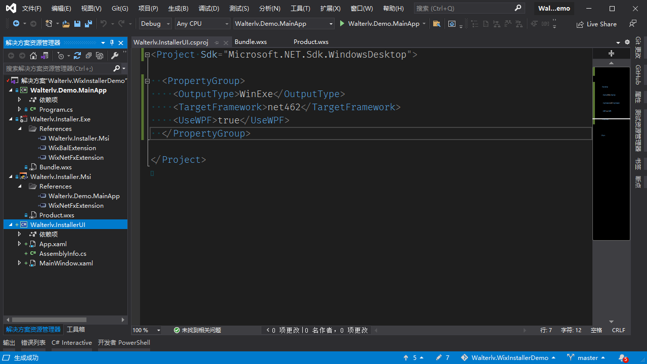Pin the Solution Explorer panel with auto-hide icon
The height and width of the screenshot is (364, 647).
pos(112,43)
